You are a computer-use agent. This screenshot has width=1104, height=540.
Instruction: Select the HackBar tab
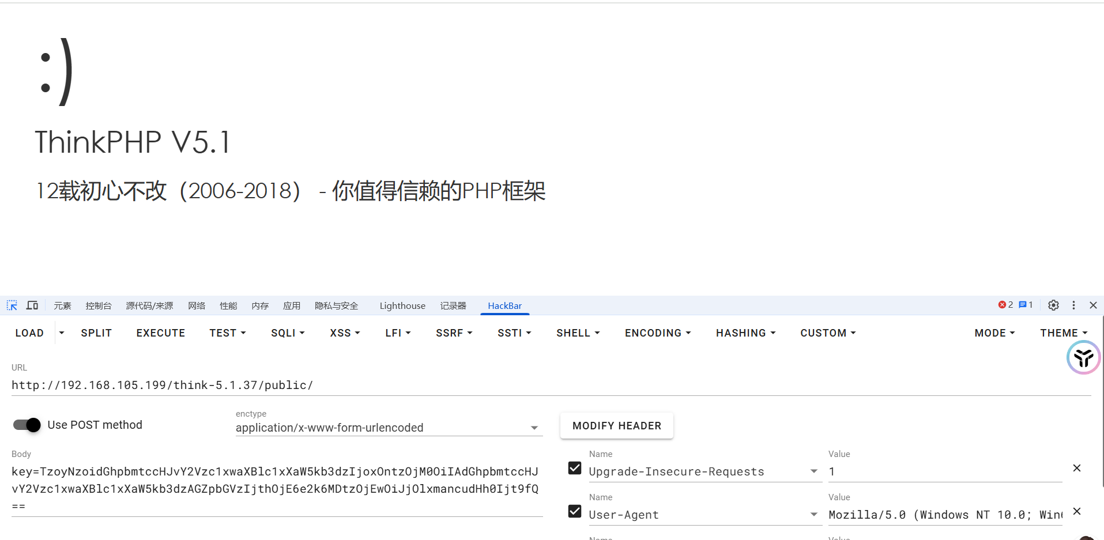point(504,305)
